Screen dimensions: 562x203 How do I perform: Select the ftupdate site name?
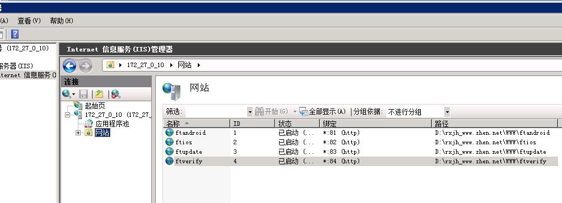tap(189, 152)
